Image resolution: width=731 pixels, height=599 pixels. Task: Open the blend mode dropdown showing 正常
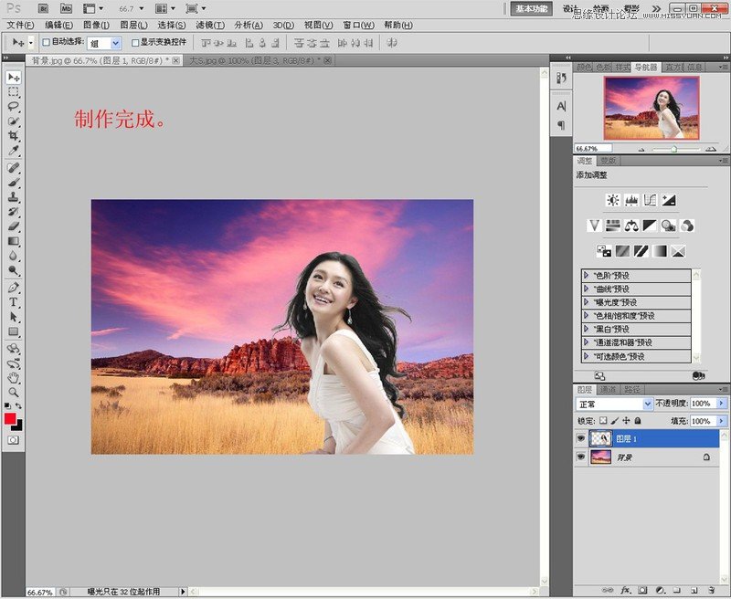point(610,403)
